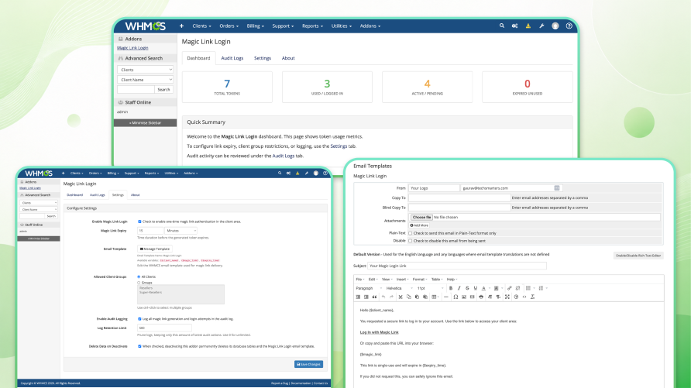This screenshot has height=388, width=691.
Task: Open the wrench icon in Settings window header
Action: click(307, 173)
